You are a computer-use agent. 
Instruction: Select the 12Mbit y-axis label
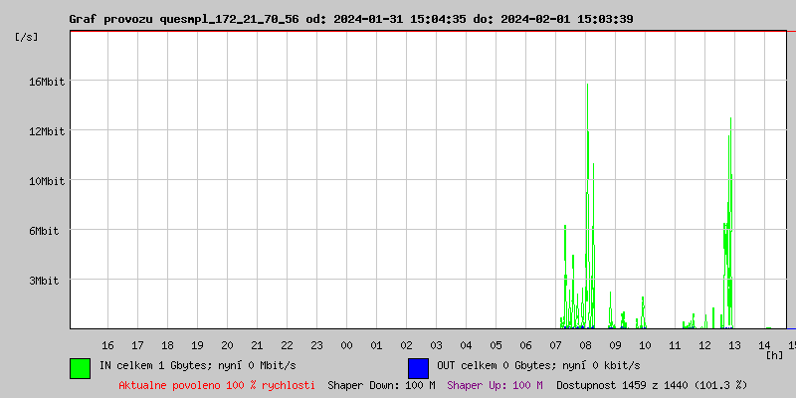(46, 131)
